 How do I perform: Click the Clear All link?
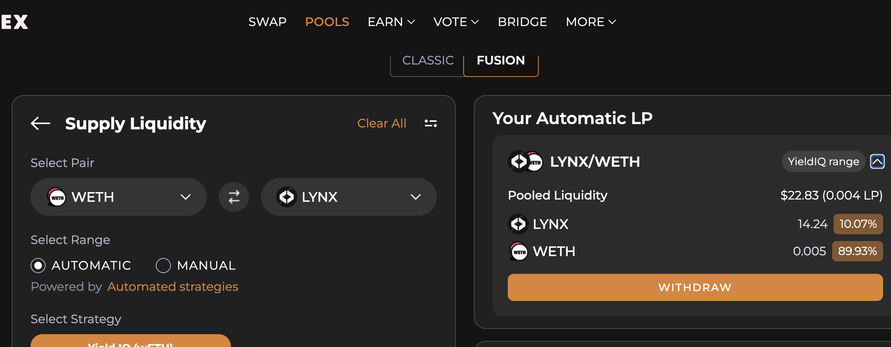pyautogui.click(x=382, y=123)
